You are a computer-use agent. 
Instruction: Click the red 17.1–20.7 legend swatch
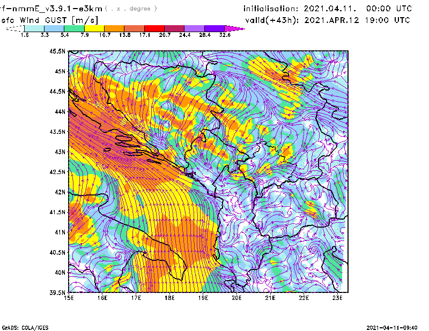(x=154, y=28)
